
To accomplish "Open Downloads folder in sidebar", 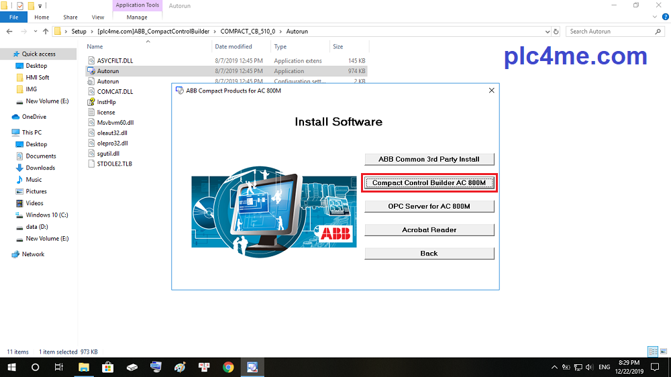I will (x=40, y=168).
